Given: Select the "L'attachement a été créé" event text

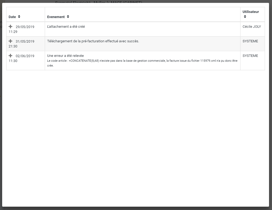Looking at the screenshot, I should [66, 27].
